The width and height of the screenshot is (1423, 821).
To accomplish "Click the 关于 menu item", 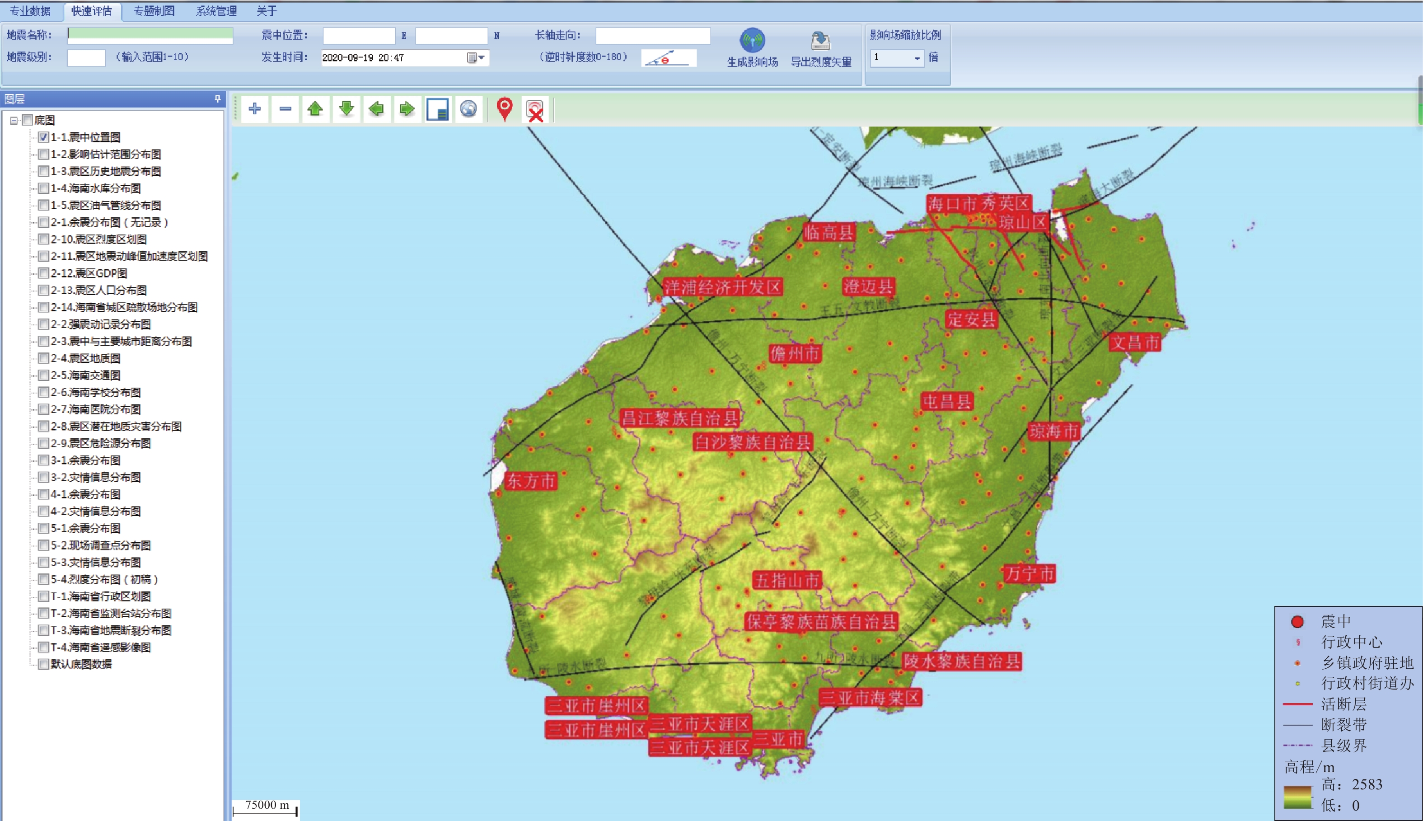I will (267, 11).
